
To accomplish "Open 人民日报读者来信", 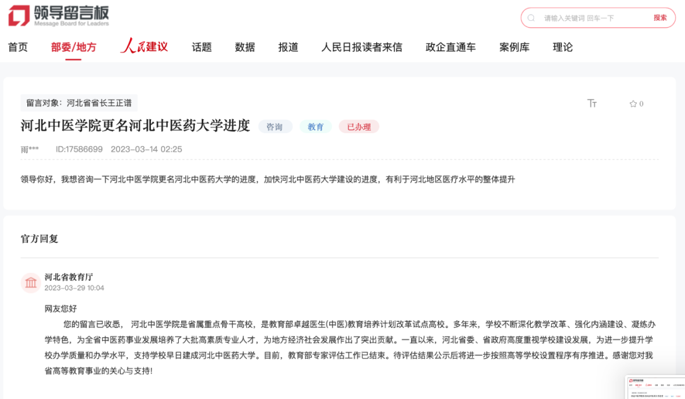I will point(360,47).
